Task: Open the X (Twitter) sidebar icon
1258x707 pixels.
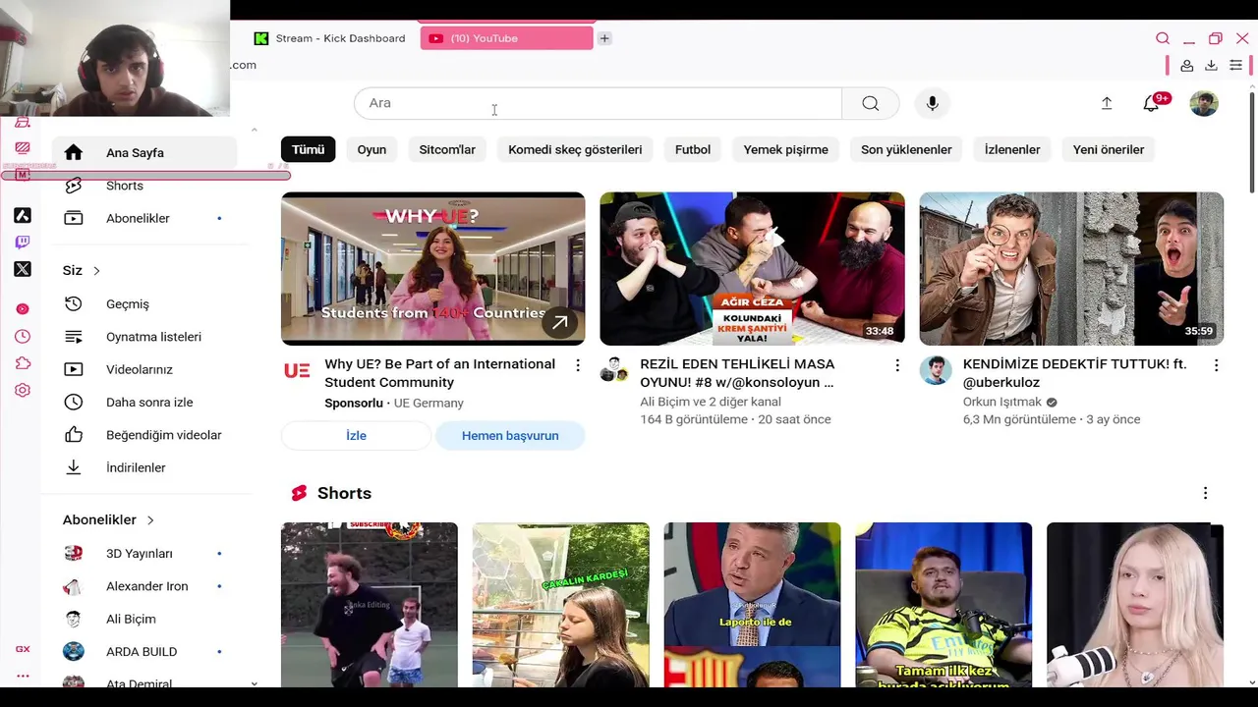Action: pos(23,269)
